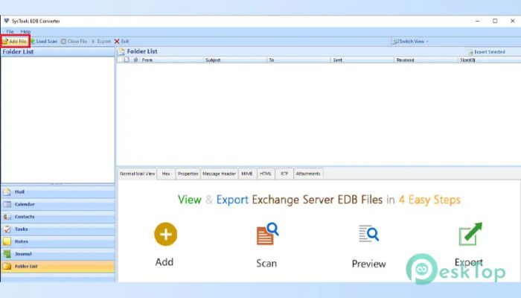Viewport: 521px width, 298px height.
Task: Switch to the Hex tab
Action: [166, 174]
